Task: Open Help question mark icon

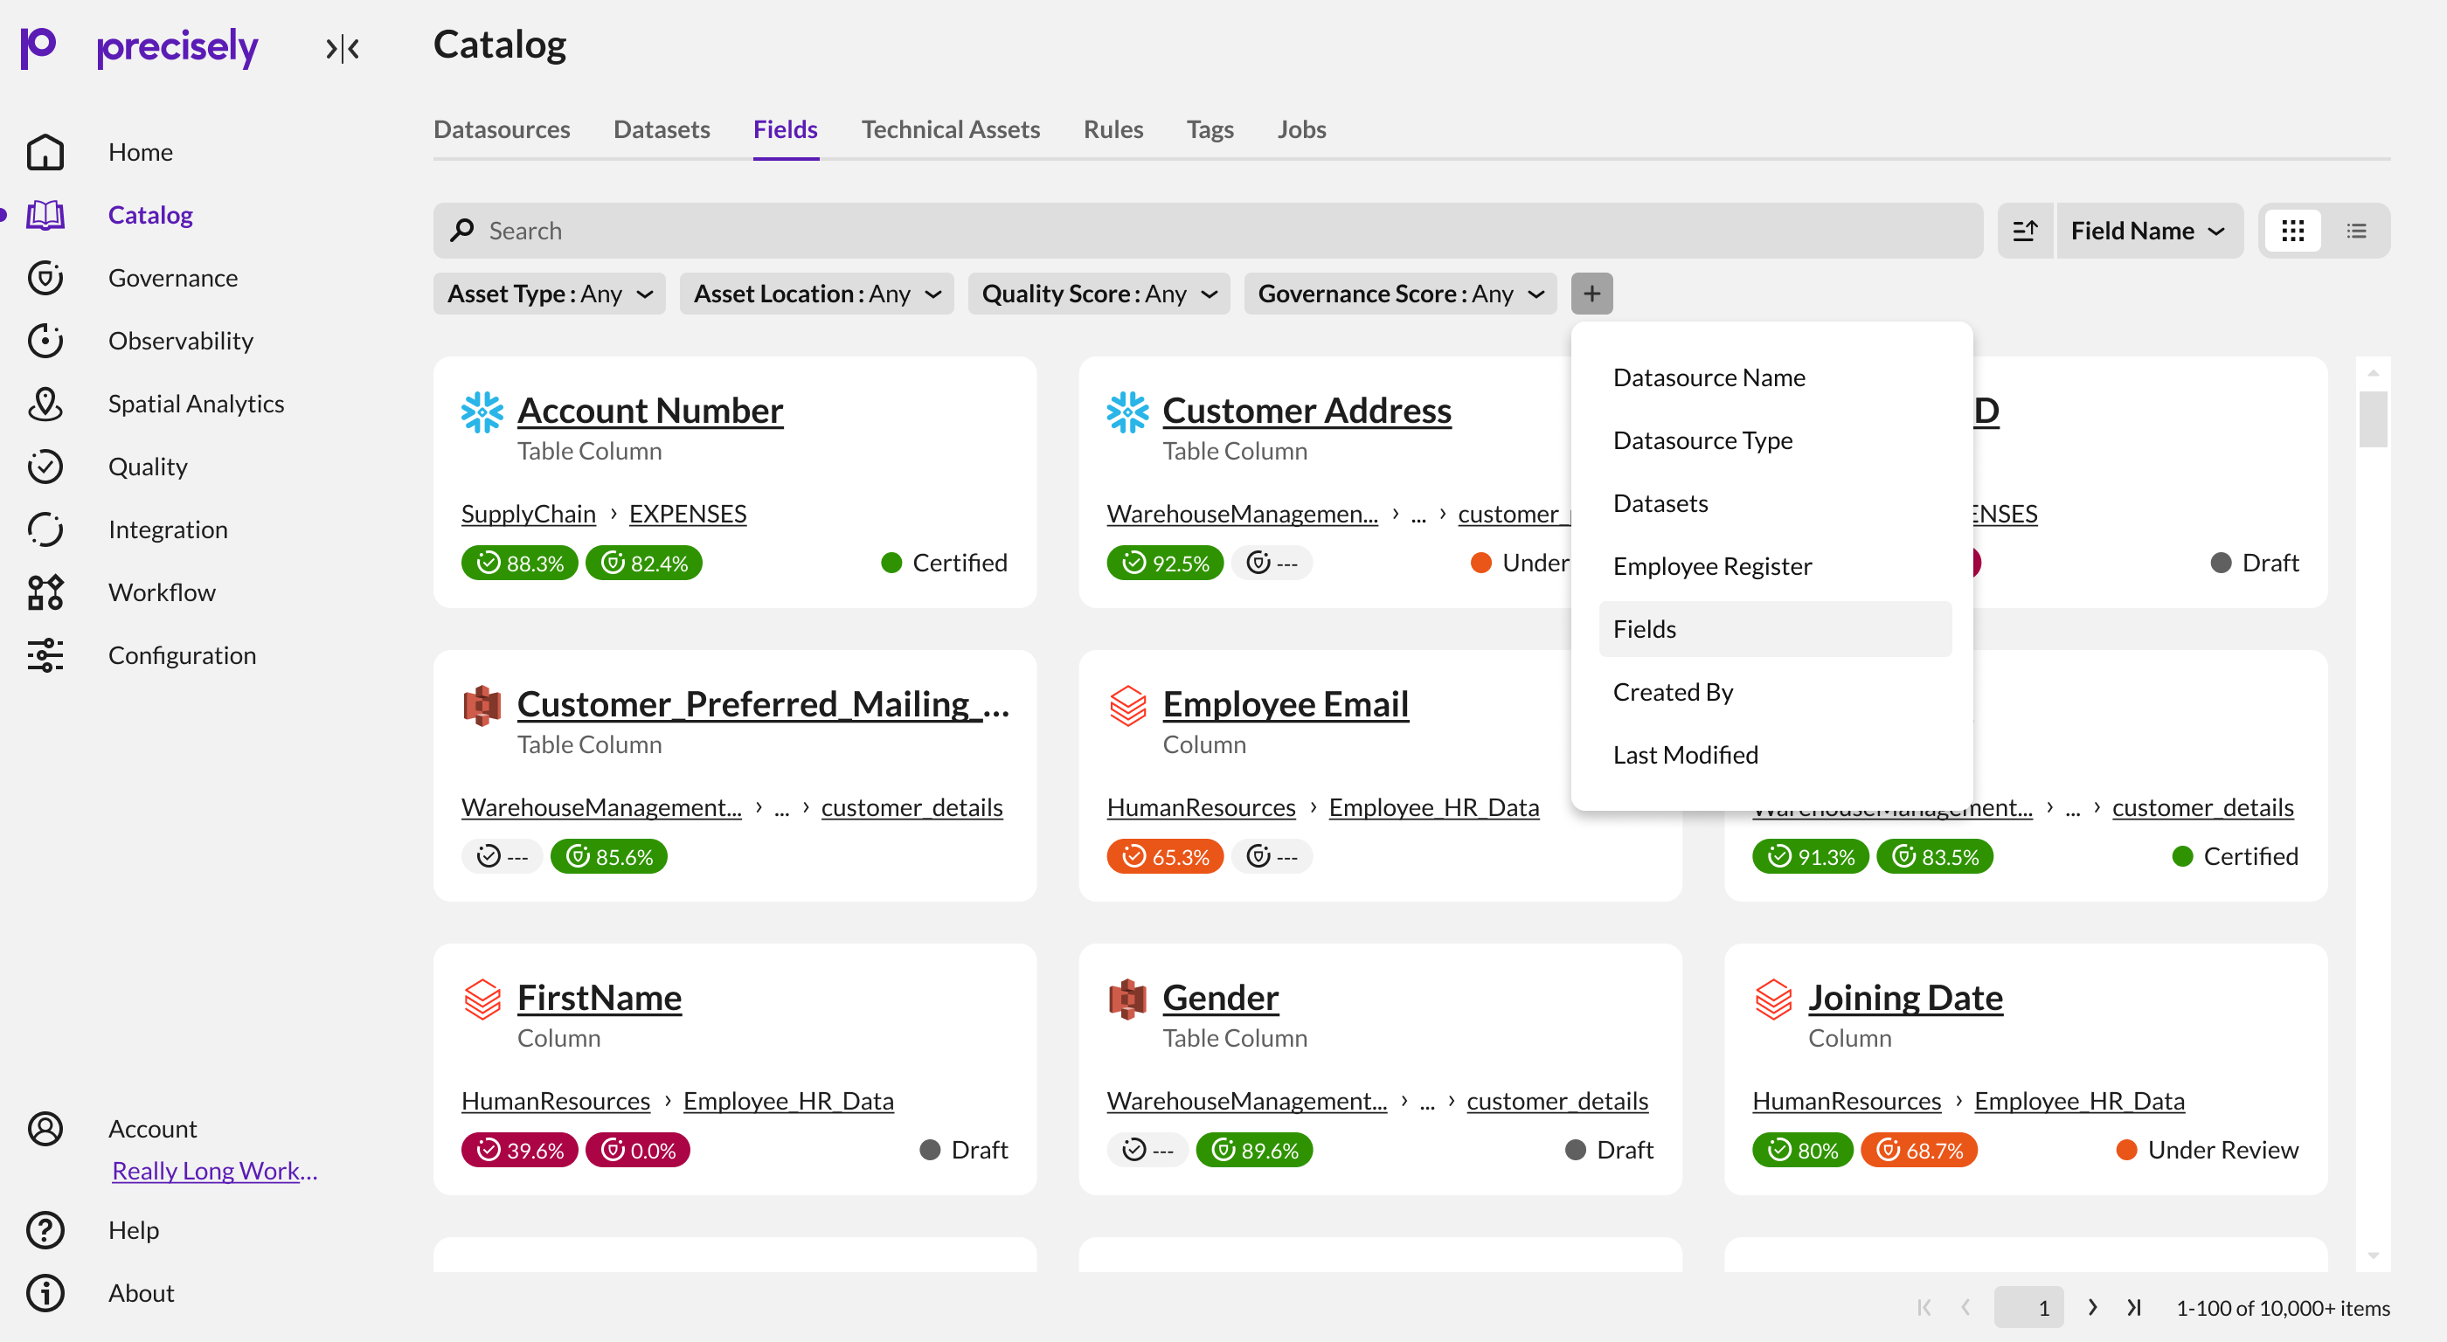Action: [45, 1230]
